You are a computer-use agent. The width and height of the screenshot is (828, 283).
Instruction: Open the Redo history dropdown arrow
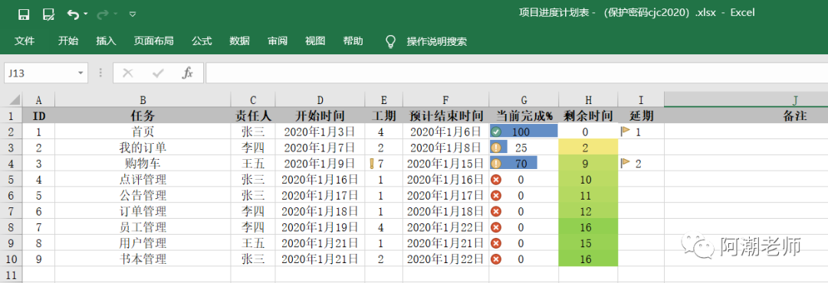point(116,15)
